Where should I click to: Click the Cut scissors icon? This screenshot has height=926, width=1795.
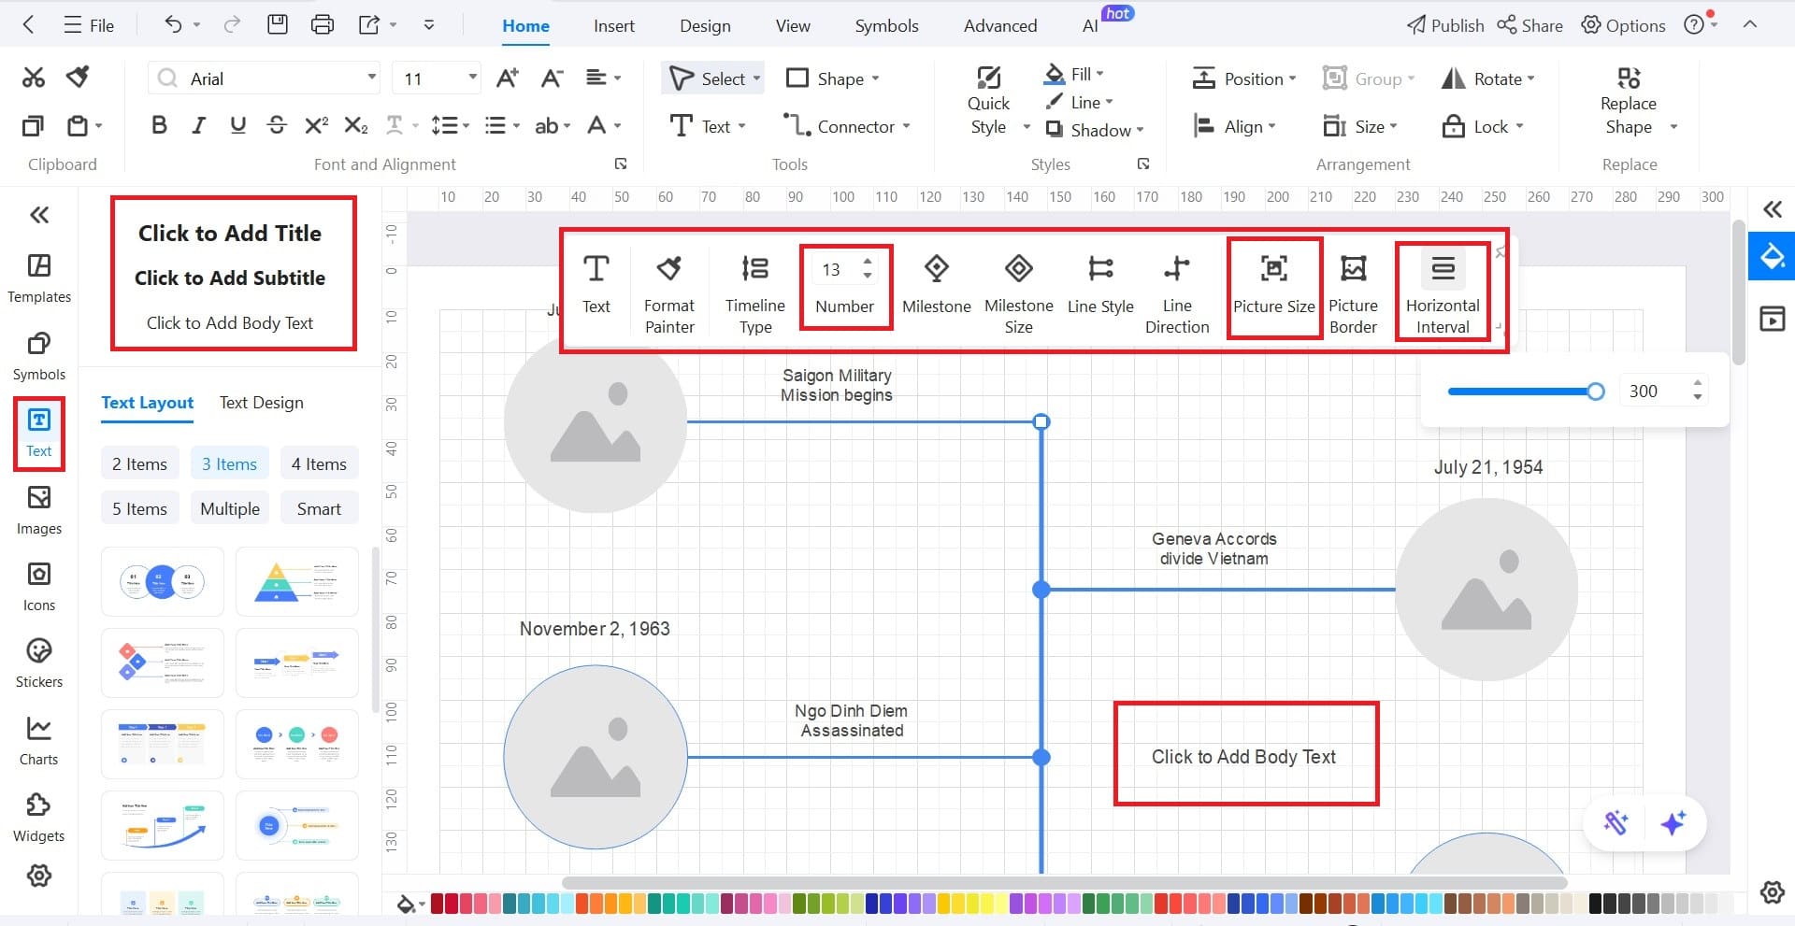point(34,78)
